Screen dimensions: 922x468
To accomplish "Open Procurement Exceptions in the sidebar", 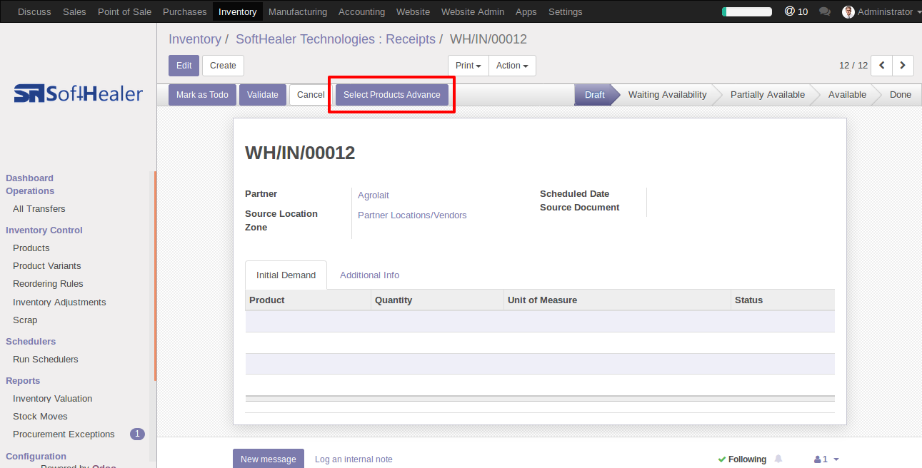I will coord(64,434).
